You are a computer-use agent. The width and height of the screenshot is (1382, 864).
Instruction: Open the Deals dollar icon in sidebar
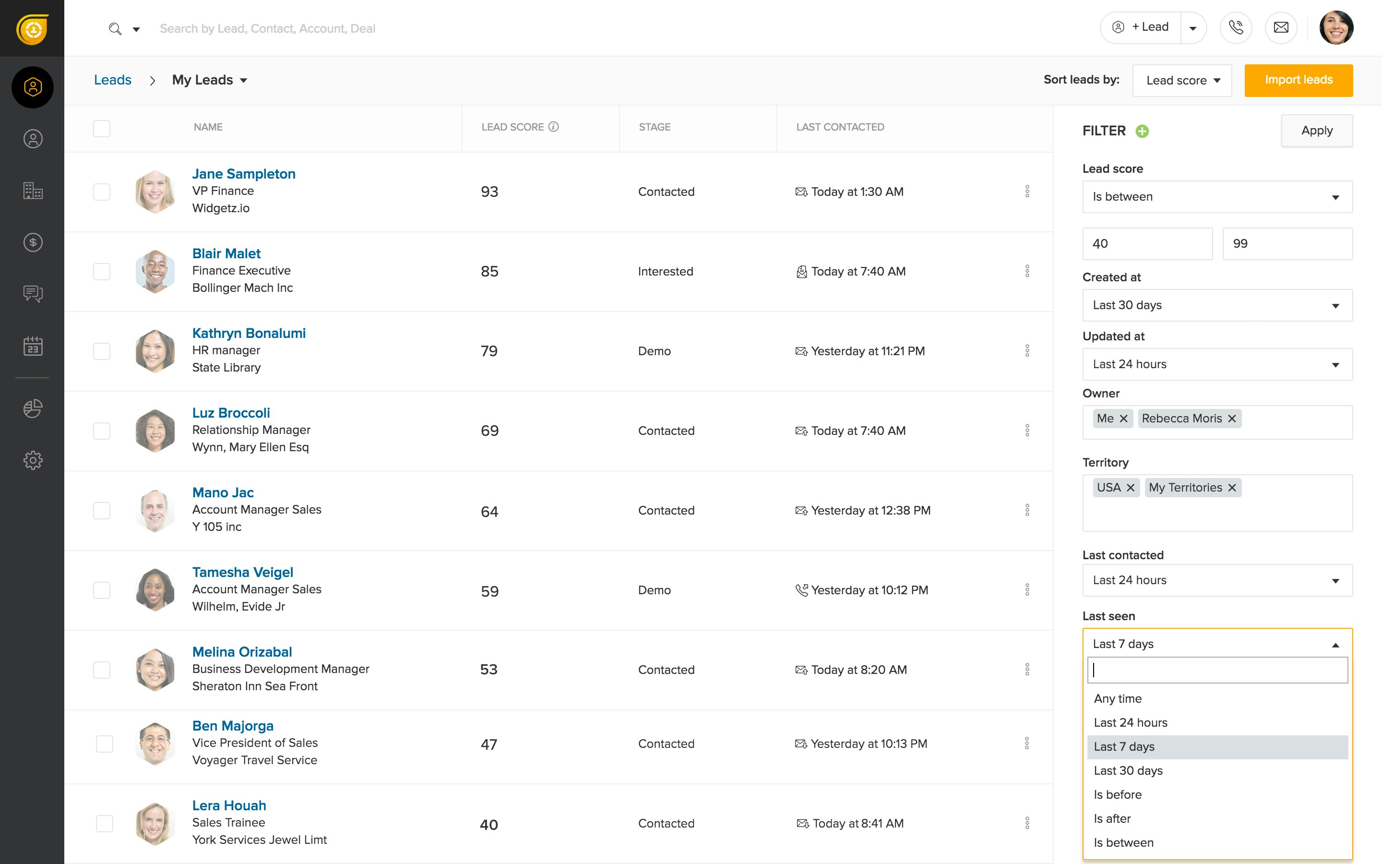33,242
